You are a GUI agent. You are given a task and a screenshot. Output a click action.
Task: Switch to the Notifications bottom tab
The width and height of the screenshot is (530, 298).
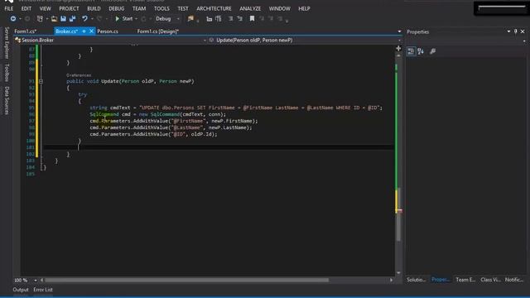(x=514, y=280)
